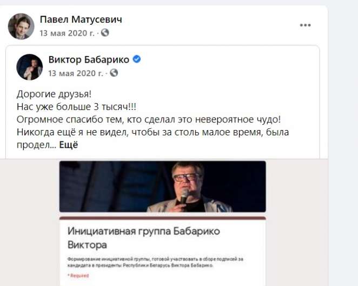Click the red Required note in the form

coord(78,276)
